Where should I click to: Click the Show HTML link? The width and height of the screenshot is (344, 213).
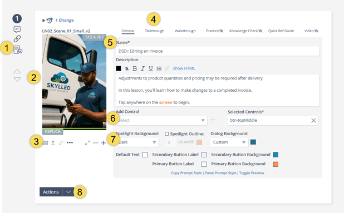(x=184, y=68)
